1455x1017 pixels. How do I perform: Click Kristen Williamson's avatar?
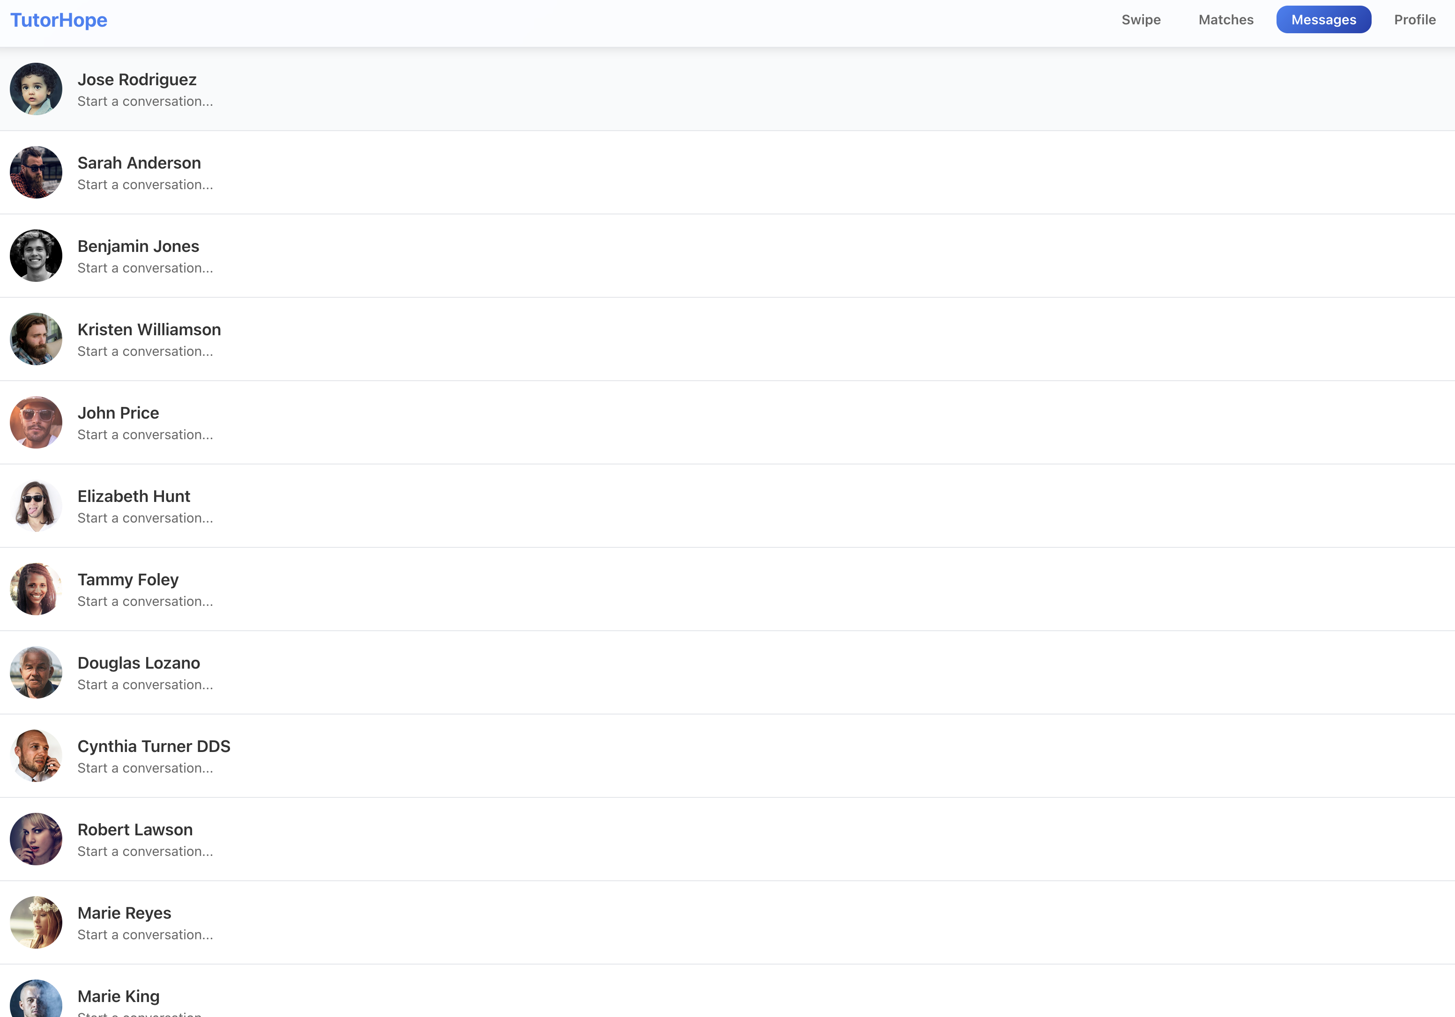pyautogui.click(x=36, y=339)
